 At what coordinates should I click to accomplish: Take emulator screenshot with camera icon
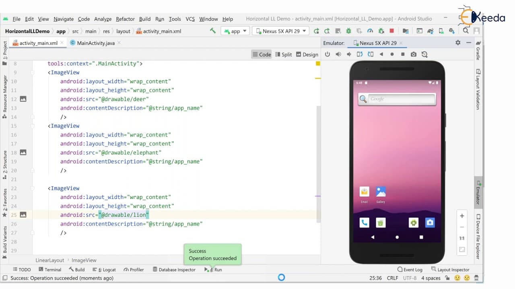point(414,54)
